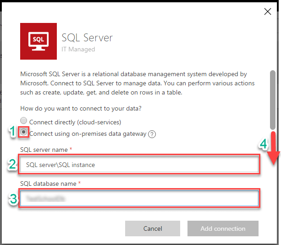
Task: Click the "IT Managed" subtitle text
Action: pyautogui.click(x=78, y=49)
